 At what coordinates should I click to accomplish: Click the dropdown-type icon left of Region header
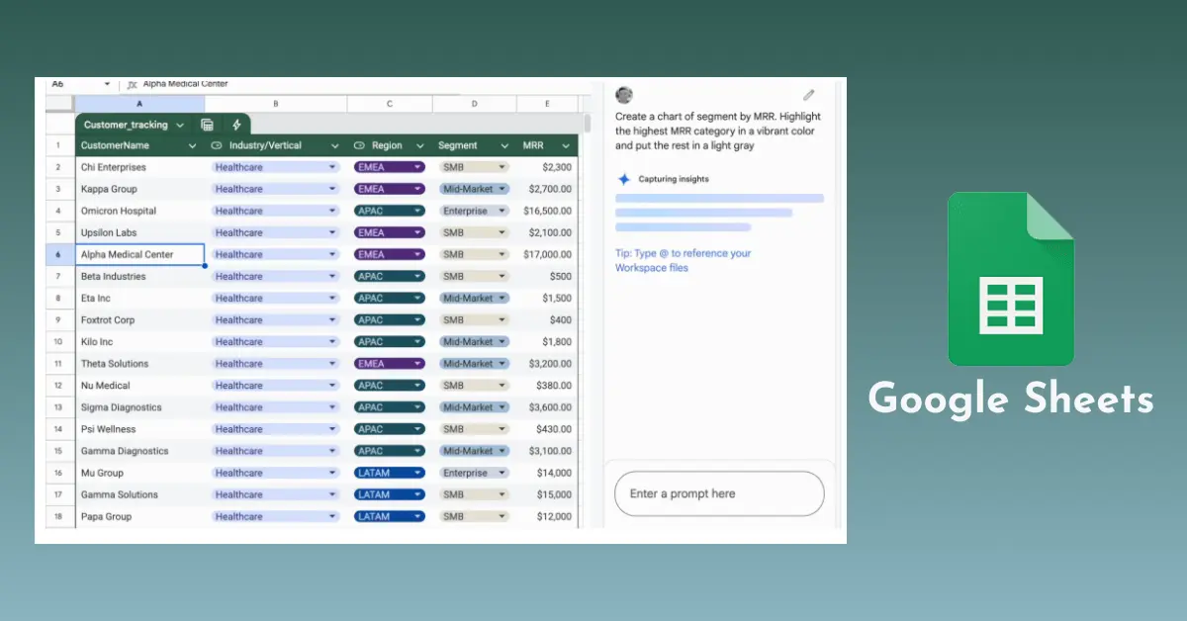(x=359, y=146)
